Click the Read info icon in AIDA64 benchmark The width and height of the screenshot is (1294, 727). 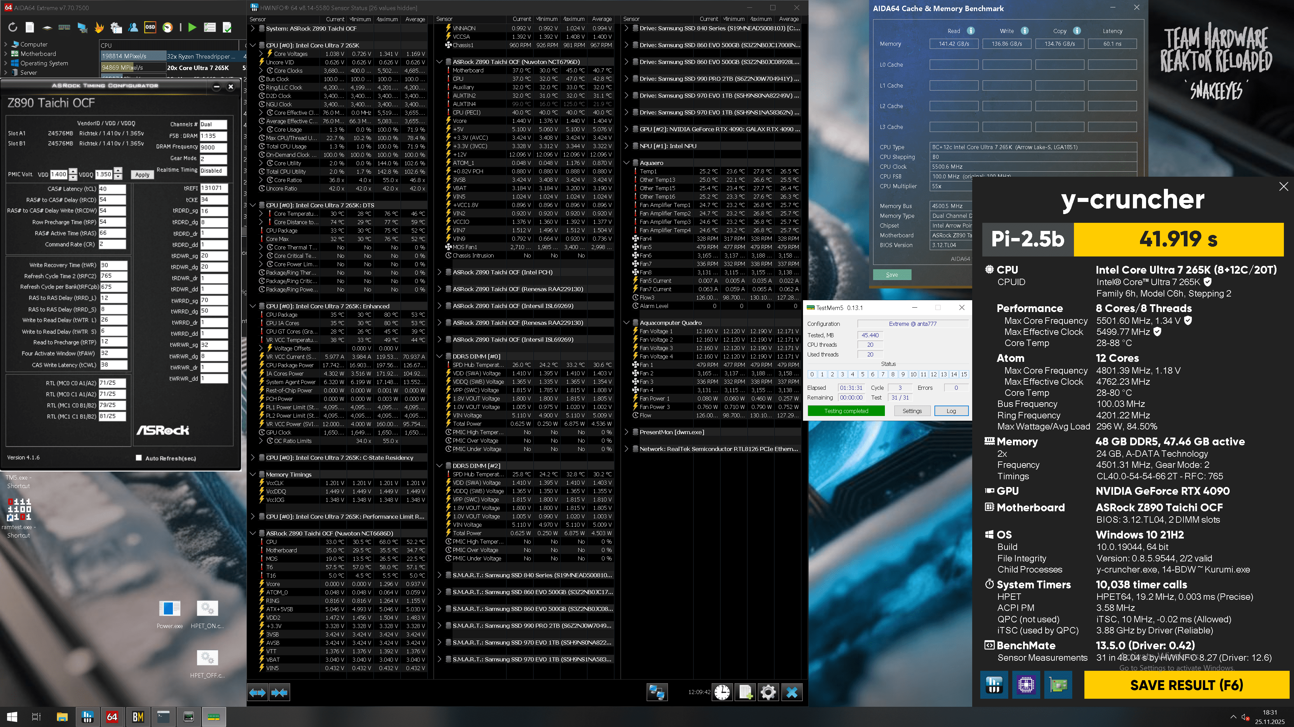pyautogui.click(x=970, y=31)
